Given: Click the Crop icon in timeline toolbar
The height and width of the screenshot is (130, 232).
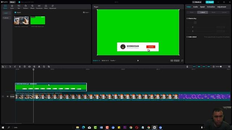Looking at the screenshot, I should [49, 66].
